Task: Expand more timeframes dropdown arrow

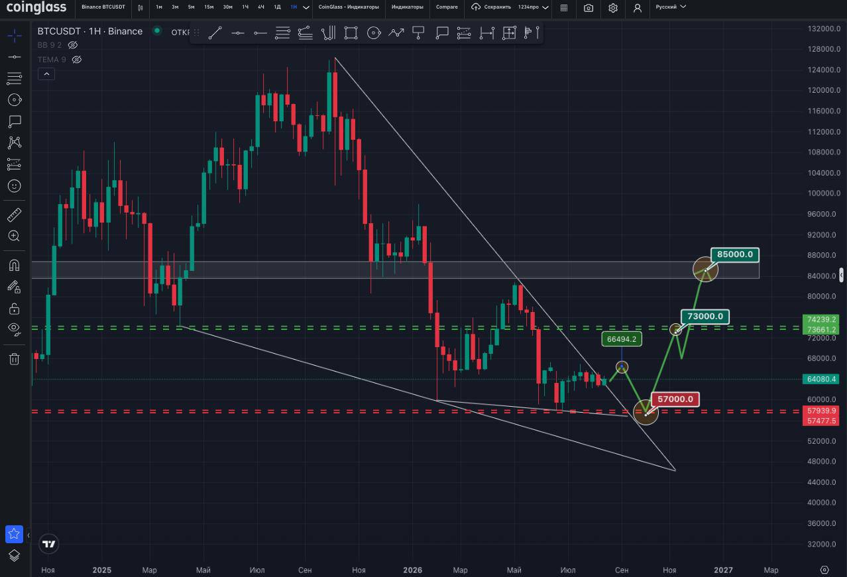Action: [x=306, y=7]
